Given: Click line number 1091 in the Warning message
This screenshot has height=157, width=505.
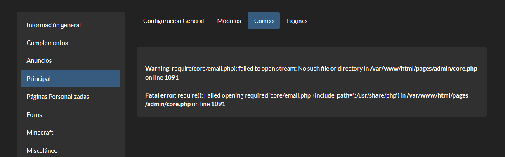Looking at the screenshot, I should pos(172,78).
